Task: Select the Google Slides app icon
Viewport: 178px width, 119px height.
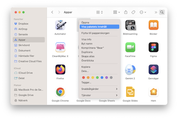Action: (x=130, y=92)
